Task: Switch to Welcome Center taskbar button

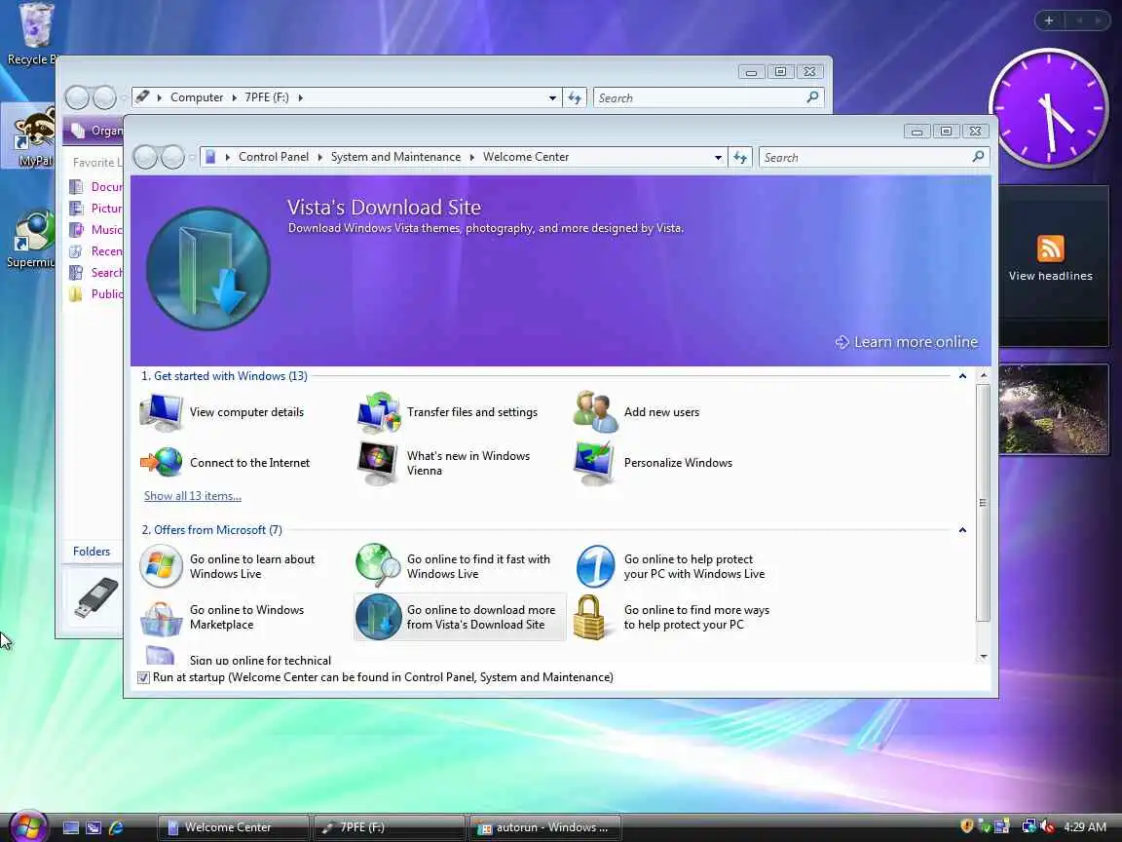Action: pos(234,827)
